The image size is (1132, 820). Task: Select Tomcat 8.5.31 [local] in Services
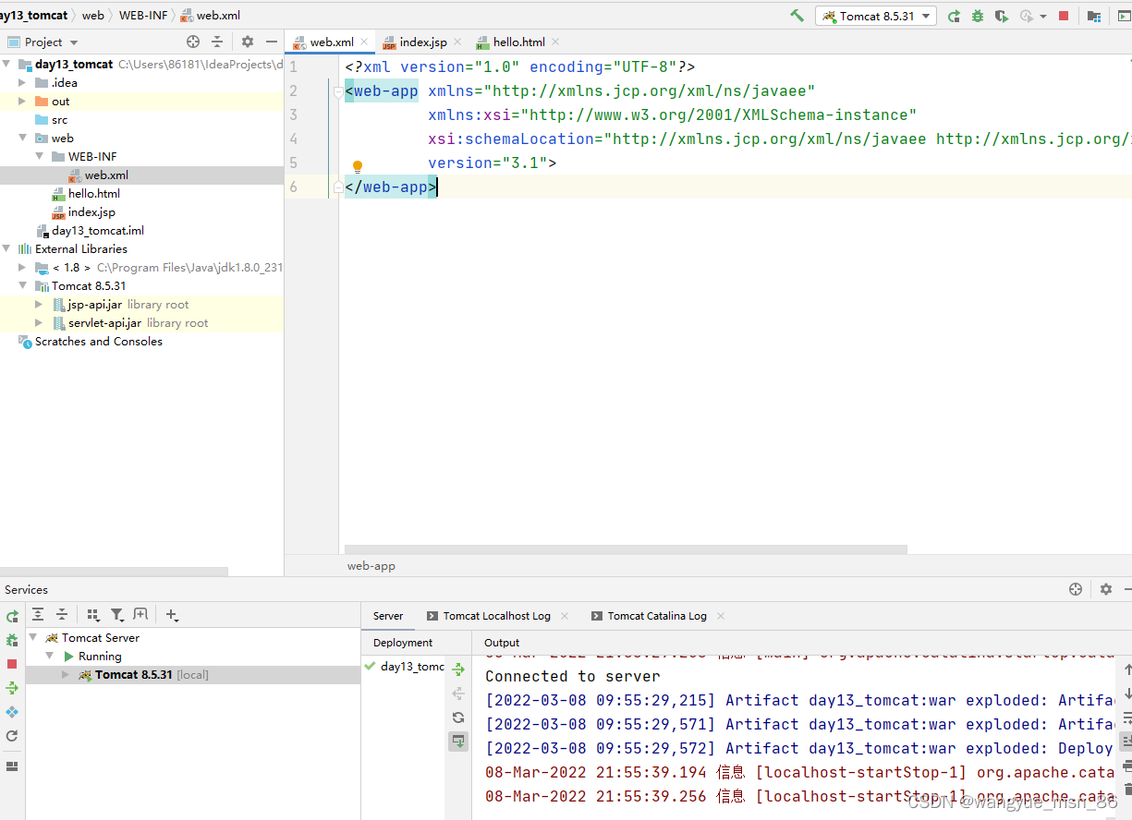152,675
